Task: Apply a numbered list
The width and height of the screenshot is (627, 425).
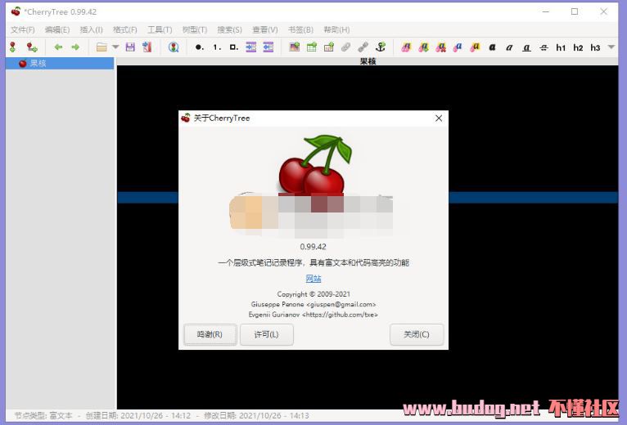Action: coord(217,47)
